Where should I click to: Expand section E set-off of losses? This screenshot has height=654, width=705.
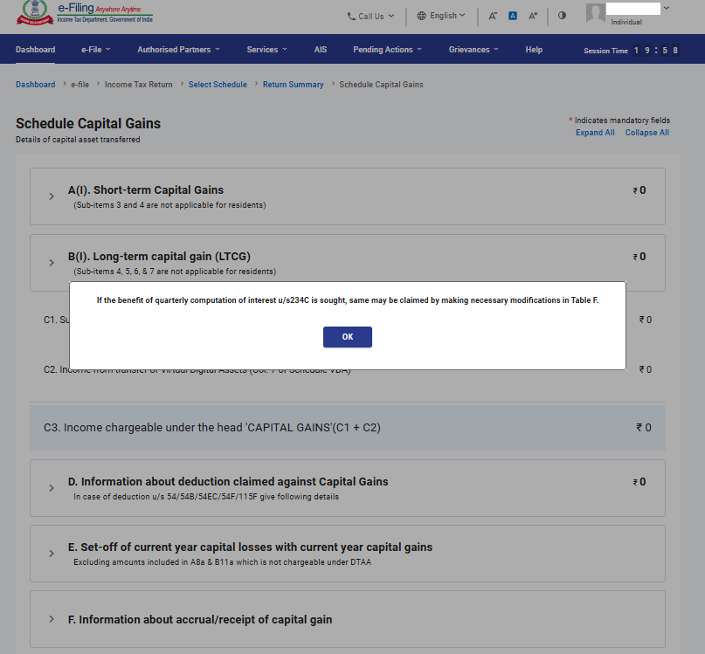coord(52,554)
